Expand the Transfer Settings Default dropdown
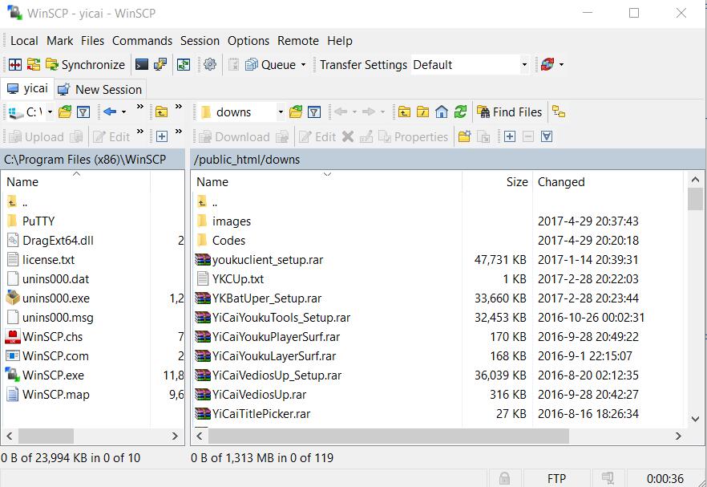The image size is (707, 487). coord(524,65)
